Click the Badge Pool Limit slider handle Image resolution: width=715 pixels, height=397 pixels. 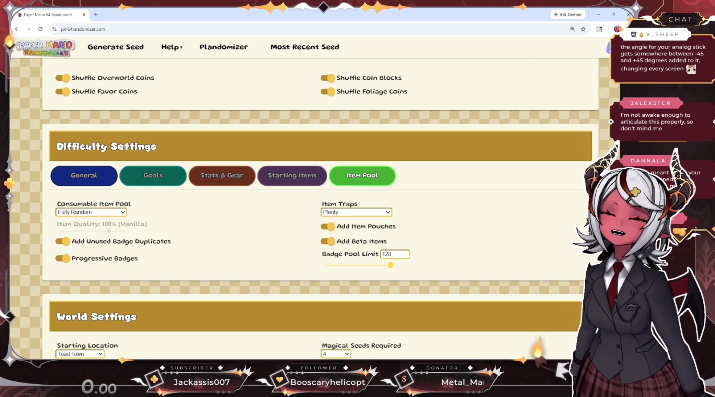[x=390, y=265]
